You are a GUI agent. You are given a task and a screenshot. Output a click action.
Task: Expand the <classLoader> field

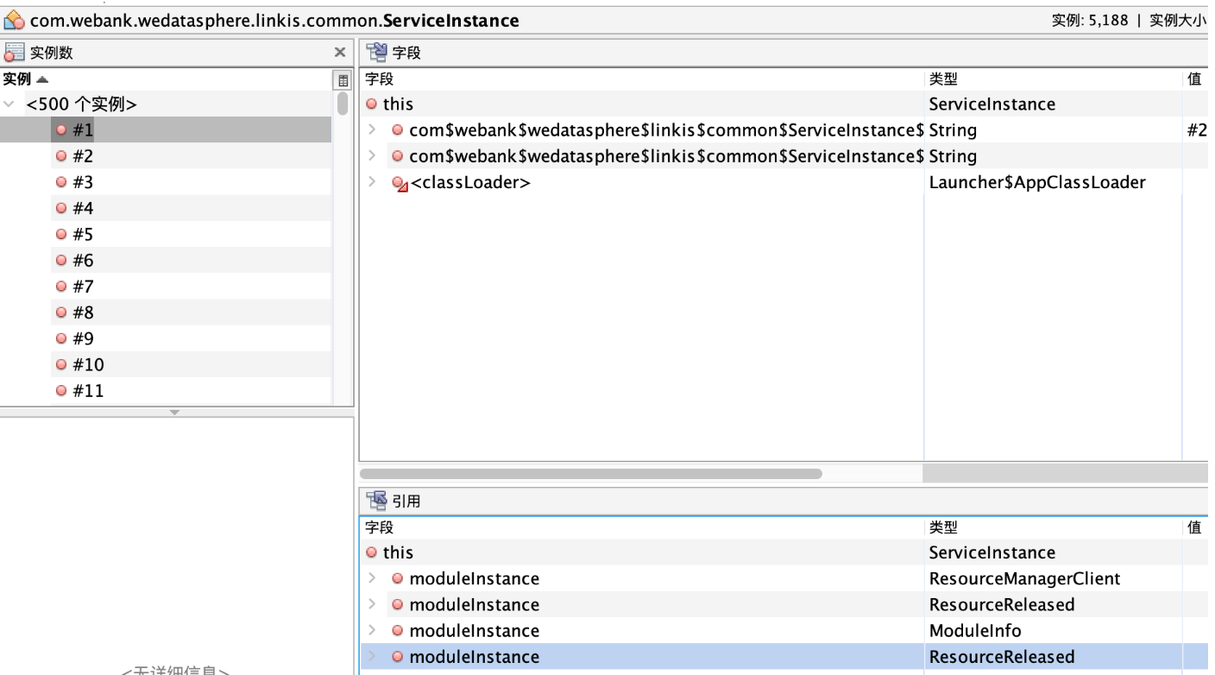click(x=372, y=182)
